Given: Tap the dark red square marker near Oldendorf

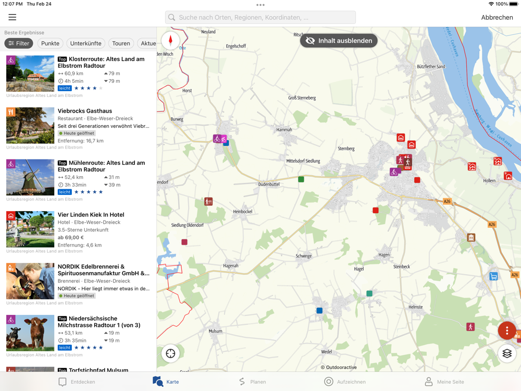Looking at the screenshot, I should click(184, 242).
